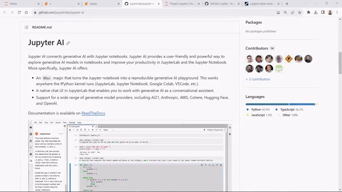342x192 pixels.
Task: Click the 'No packages published' text
Action: [x=261, y=32]
